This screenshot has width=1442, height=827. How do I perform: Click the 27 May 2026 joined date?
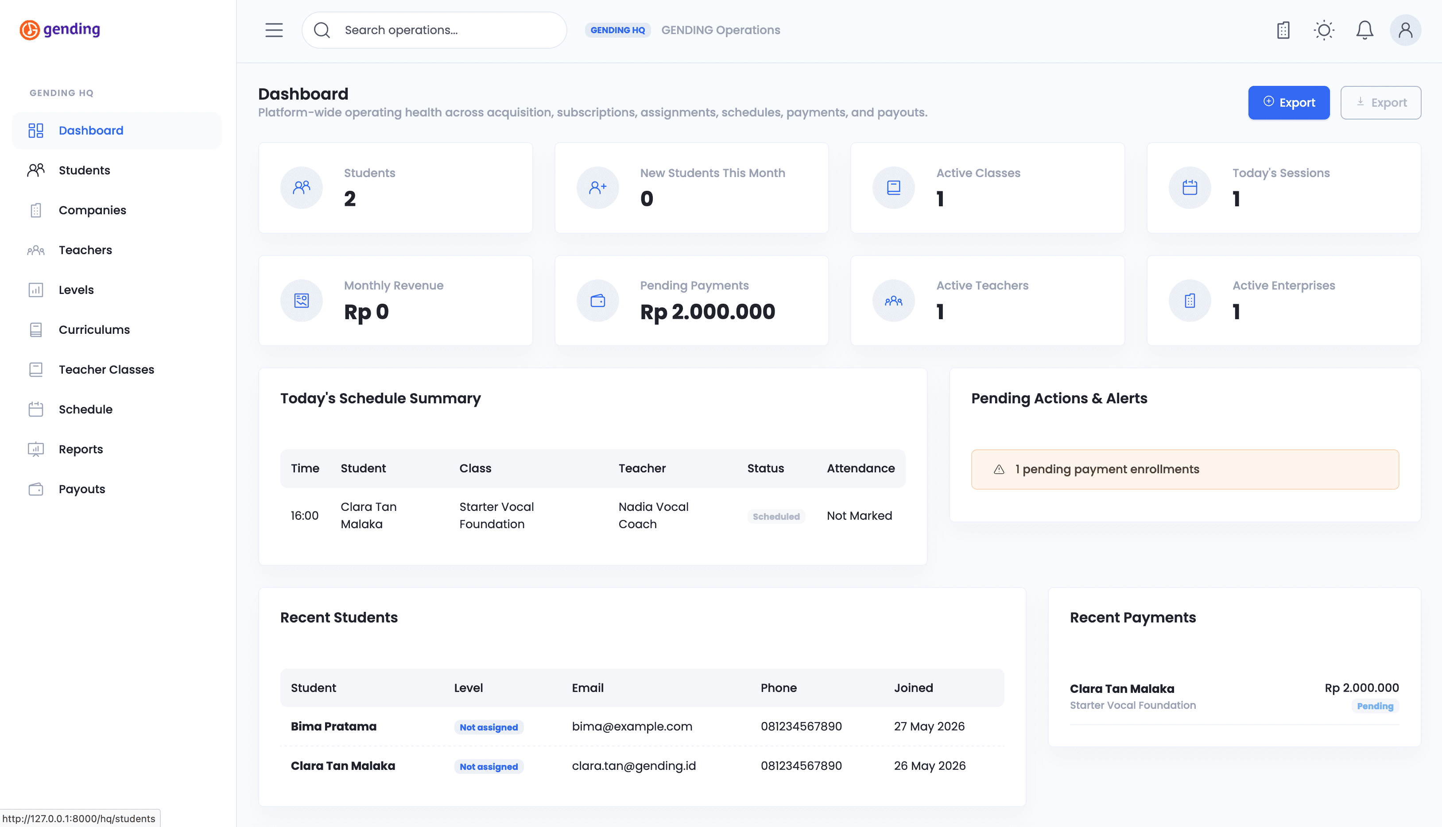click(x=929, y=727)
